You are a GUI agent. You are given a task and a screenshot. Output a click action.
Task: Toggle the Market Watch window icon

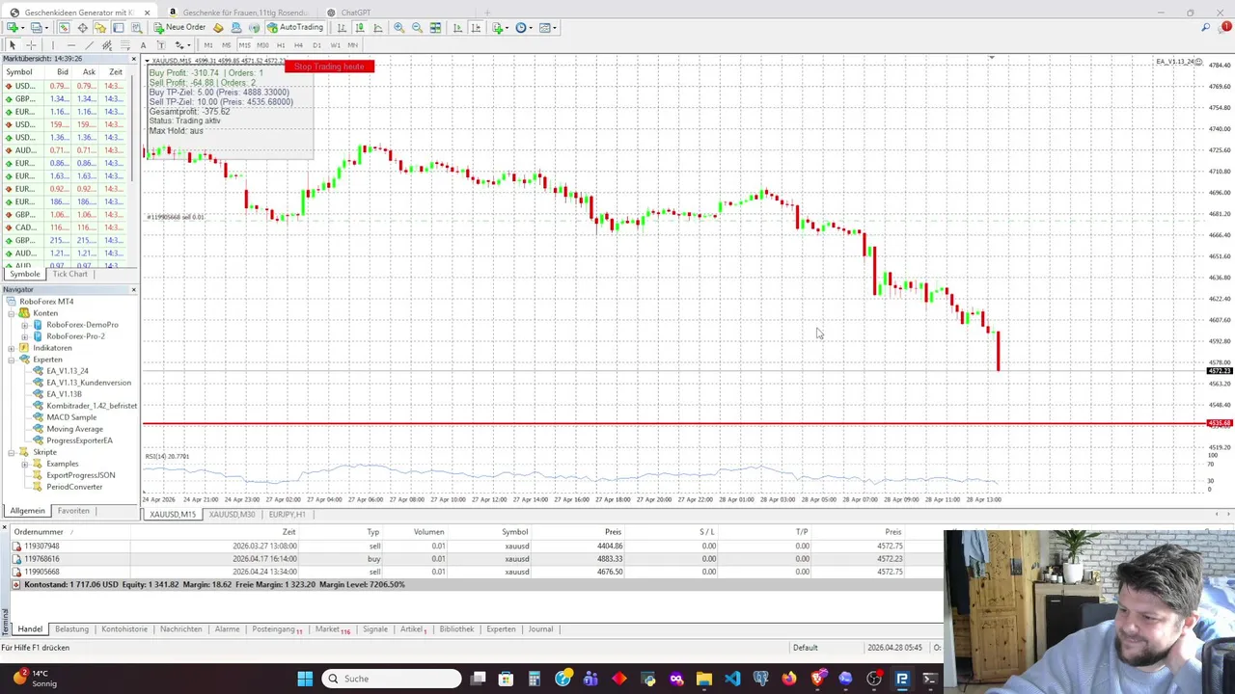click(x=64, y=27)
